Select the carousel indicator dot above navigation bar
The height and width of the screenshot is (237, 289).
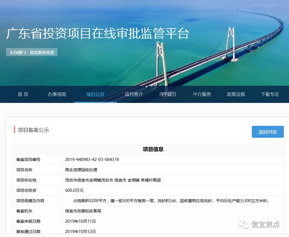[x=146, y=86]
